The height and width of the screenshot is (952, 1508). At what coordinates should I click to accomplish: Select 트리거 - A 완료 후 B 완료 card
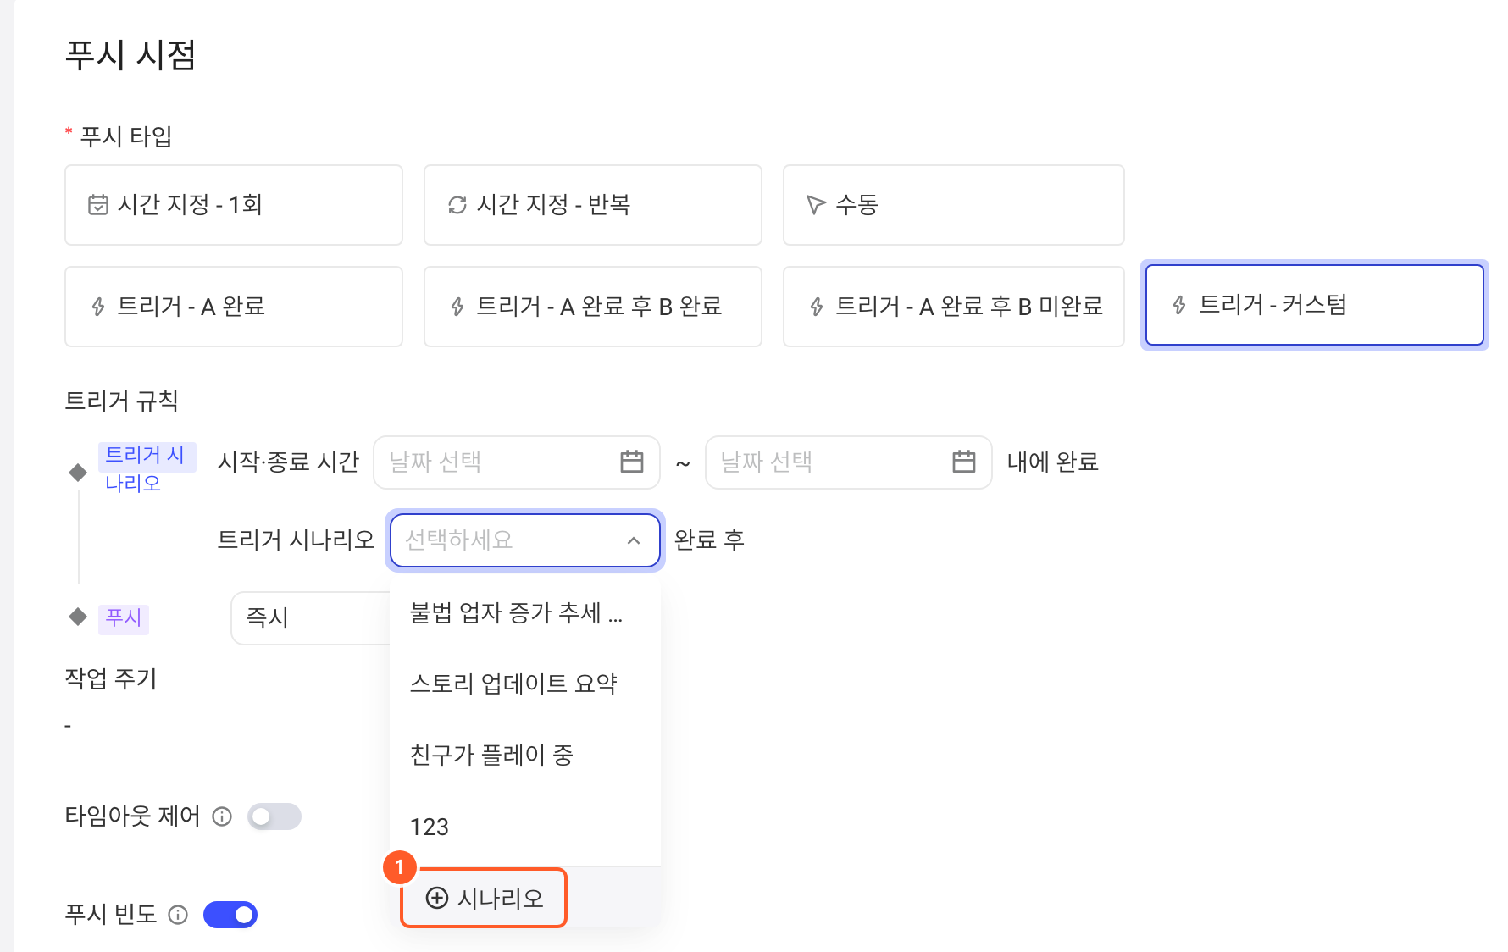coord(593,307)
